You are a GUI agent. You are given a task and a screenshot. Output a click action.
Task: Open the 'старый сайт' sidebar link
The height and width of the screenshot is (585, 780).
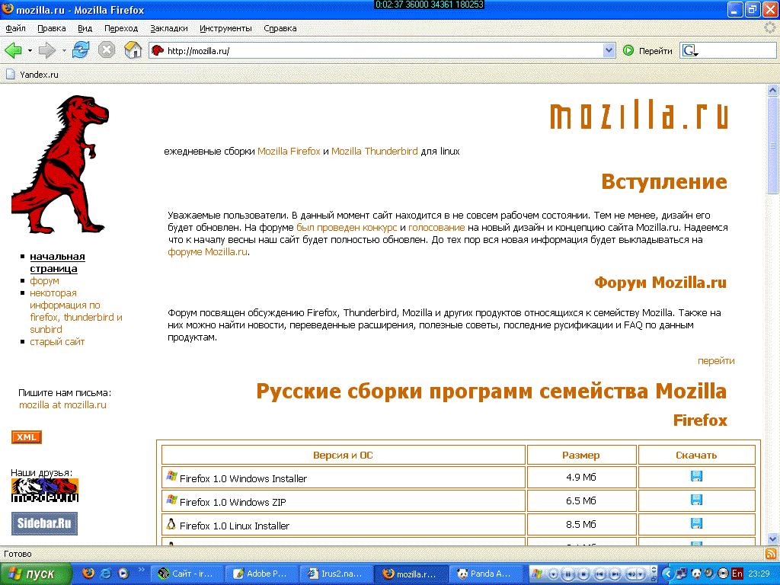(57, 342)
